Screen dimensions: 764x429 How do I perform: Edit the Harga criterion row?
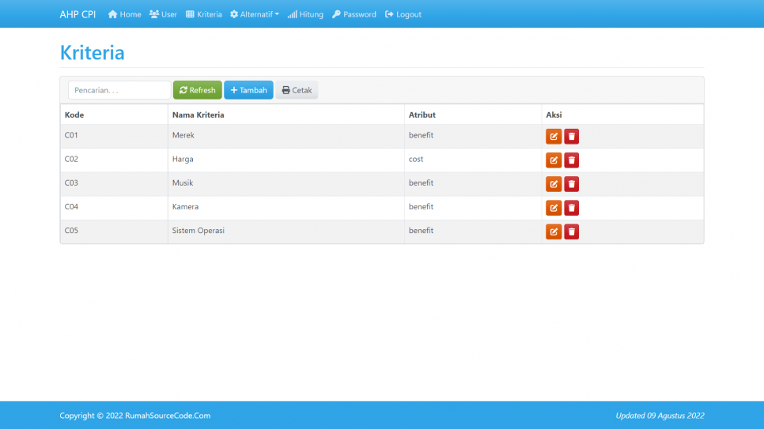(554, 160)
